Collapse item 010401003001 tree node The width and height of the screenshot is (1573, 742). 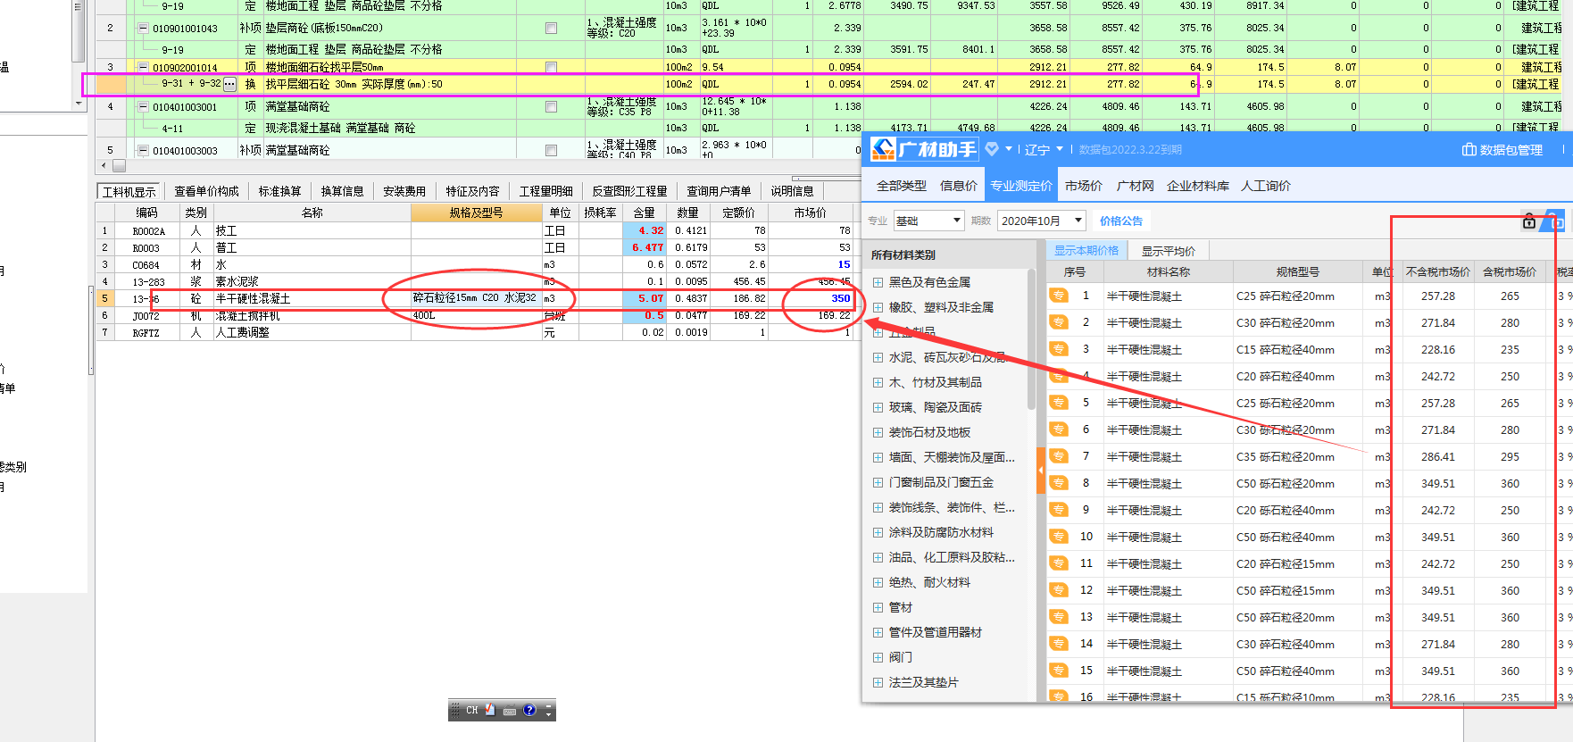tap(143, 106)
